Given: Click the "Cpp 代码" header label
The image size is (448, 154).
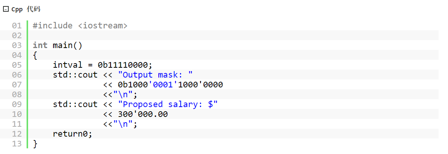Looking at the screenshot, I should [x=26, y=9].
